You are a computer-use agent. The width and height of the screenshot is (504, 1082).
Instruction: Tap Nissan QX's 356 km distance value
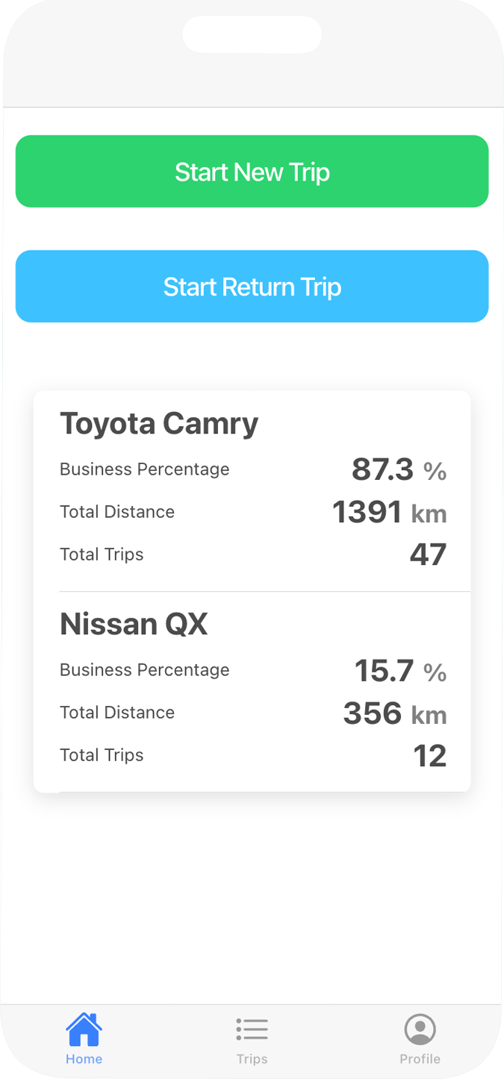(x=394, y=713)
